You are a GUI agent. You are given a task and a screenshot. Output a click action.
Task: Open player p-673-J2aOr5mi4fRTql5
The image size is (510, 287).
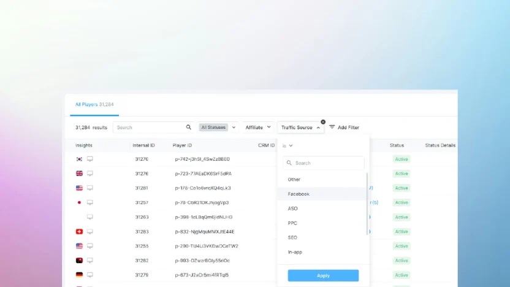[202, 275]
